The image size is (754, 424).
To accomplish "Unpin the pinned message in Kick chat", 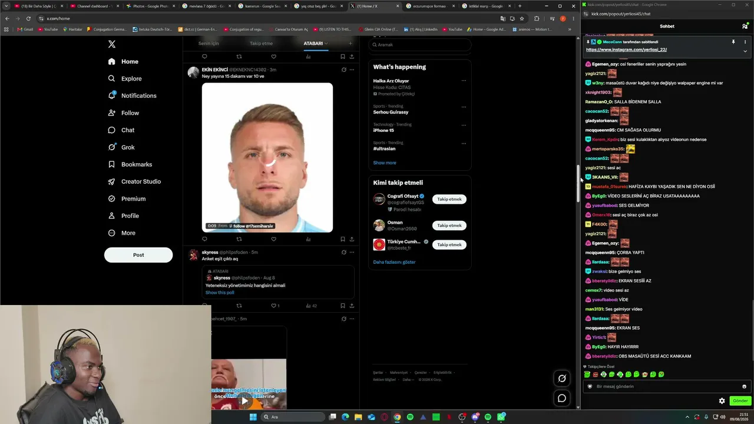I will 733,42.
